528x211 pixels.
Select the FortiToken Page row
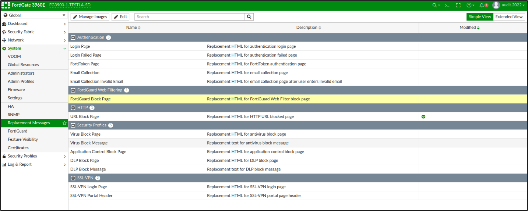(x=298, y=64)
